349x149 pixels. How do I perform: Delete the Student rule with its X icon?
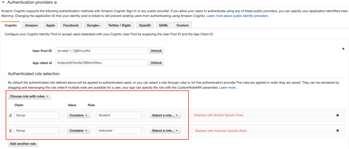pyautogui.click(x=337, y=115)
